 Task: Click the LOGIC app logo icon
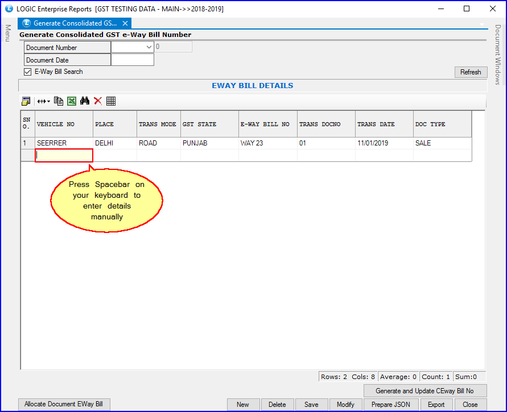click(9, 9)
